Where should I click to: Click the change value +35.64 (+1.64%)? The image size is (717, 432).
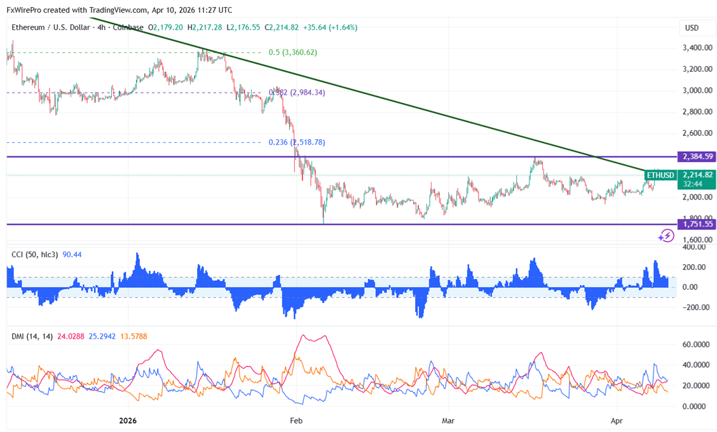(x=330, y=27)
